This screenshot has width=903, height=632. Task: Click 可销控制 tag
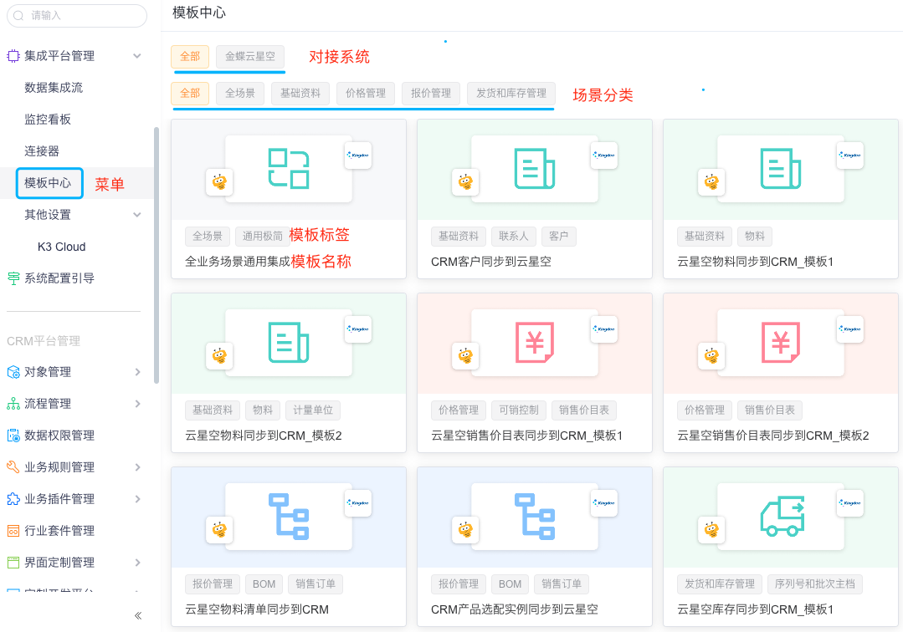click(x=519, y=410)
